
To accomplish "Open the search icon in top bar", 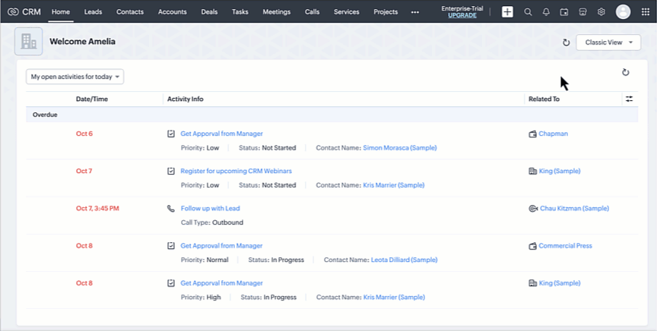I will pyautogui.click(x=528, y=12).
